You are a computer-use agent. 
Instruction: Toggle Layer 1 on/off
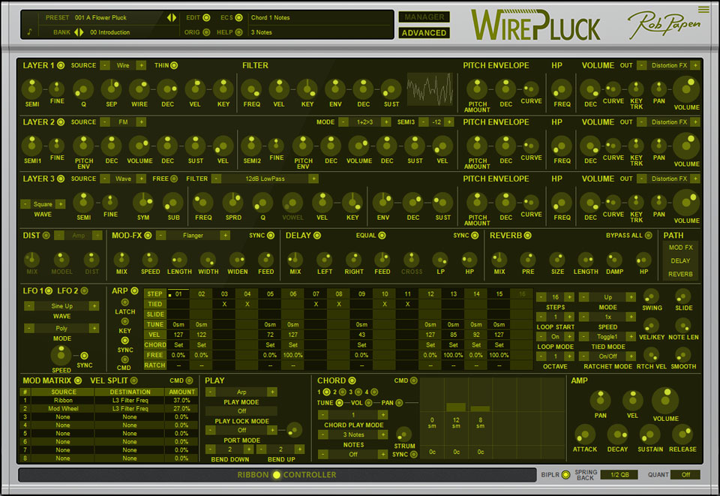point(61,65)
